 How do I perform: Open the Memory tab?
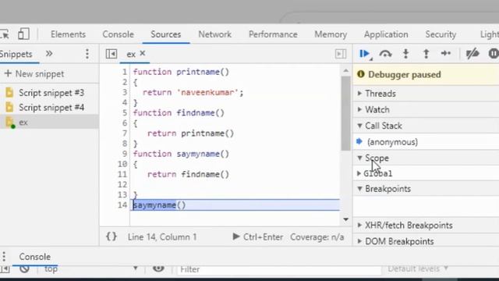(331, 34)
